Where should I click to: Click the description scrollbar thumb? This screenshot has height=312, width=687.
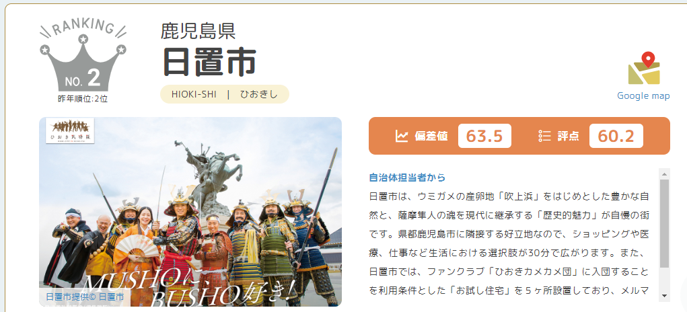[664, 223]
